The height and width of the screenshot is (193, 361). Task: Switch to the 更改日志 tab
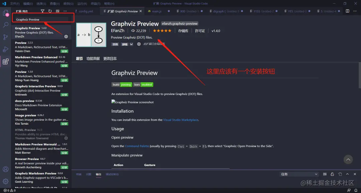coord(110,59)
